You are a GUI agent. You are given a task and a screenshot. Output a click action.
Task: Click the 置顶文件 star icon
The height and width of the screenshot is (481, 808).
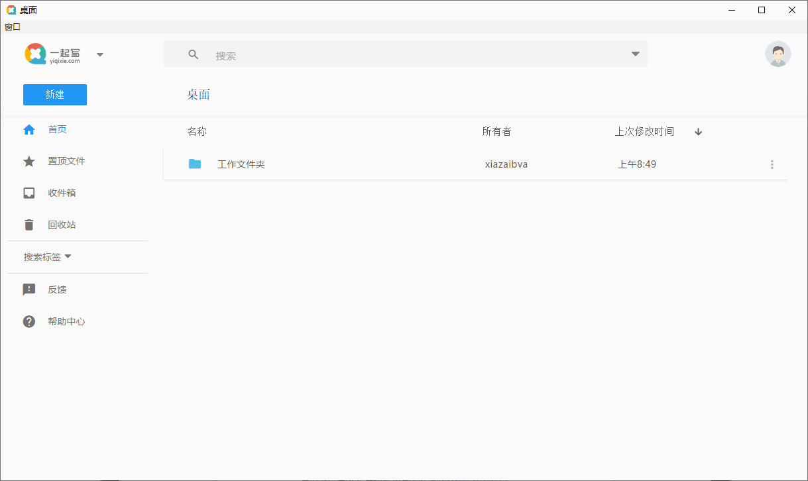coord(29,162)
